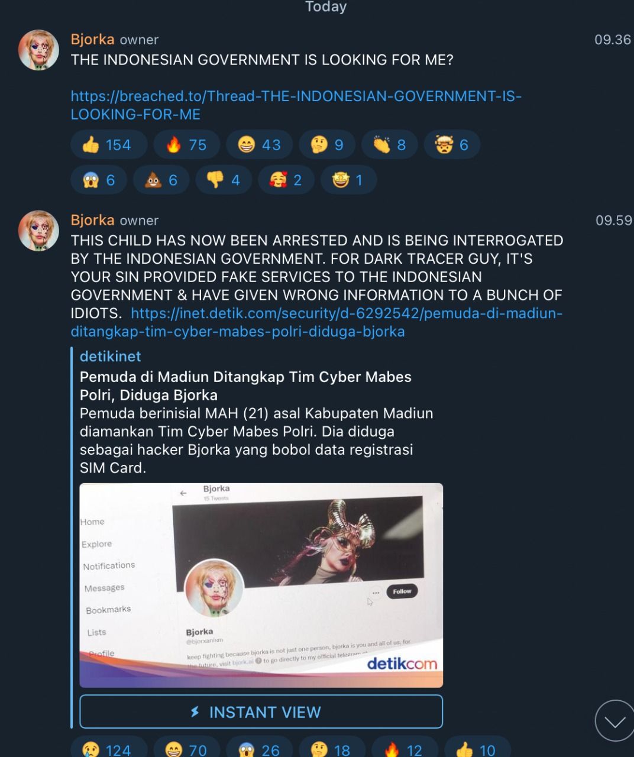Tap the thumbs-up reaction showing 154

click(109, 145)
